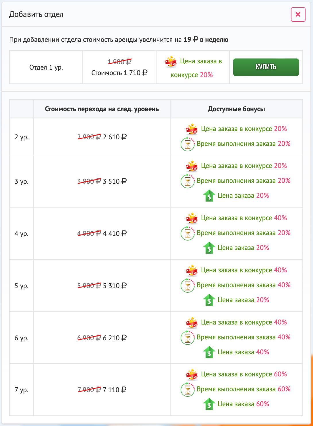
Task: Click the Доступные бонусы column header
Action: tap(236, 109)
